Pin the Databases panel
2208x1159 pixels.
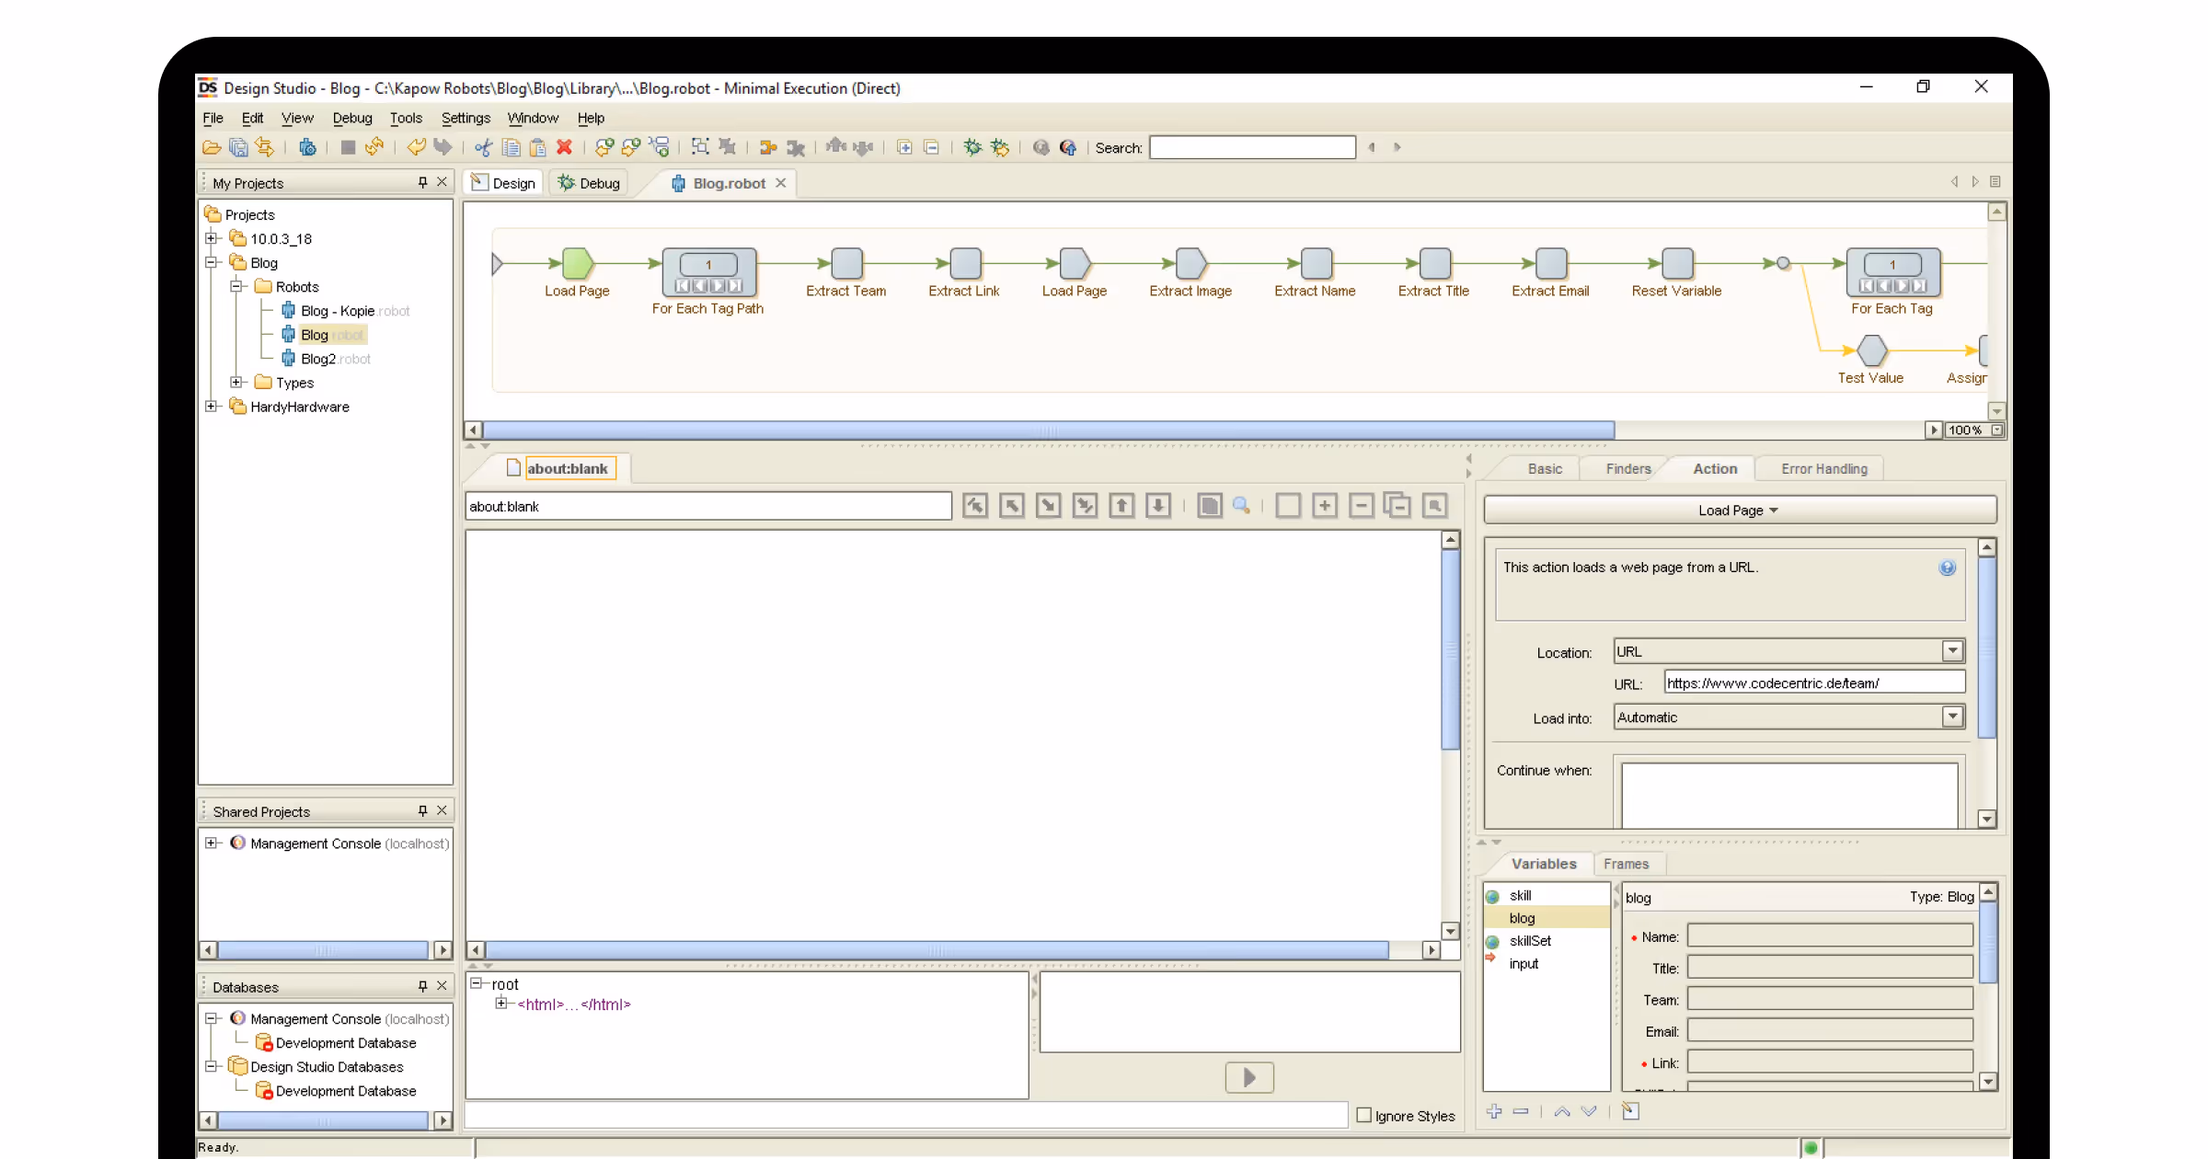422,986
